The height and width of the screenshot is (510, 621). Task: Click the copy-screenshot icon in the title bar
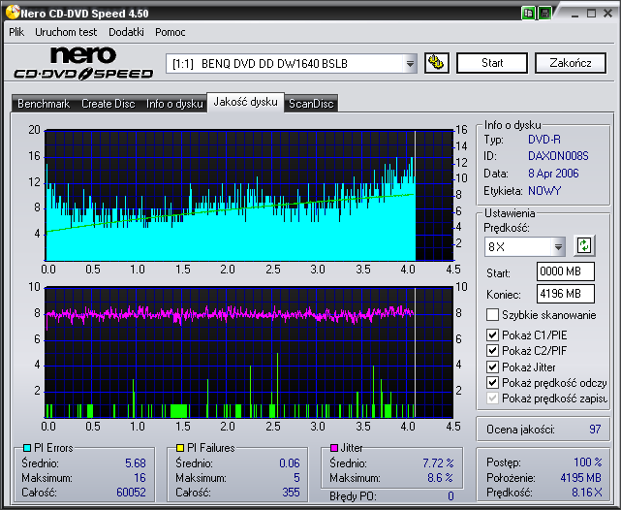(x=528, y=14)
